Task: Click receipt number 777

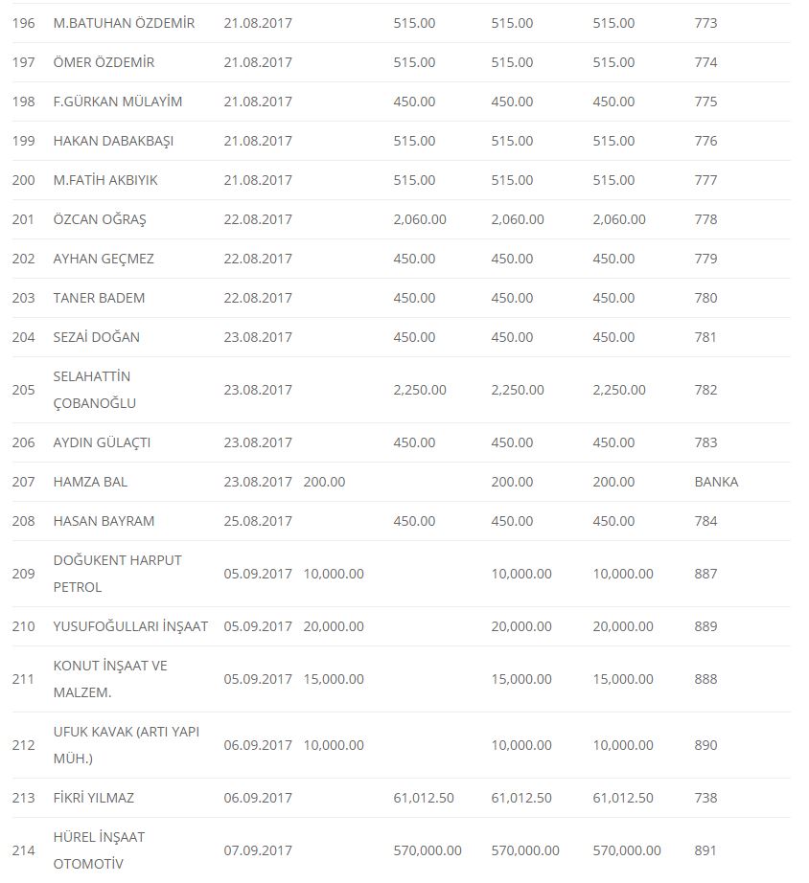Action: (705, 180)
